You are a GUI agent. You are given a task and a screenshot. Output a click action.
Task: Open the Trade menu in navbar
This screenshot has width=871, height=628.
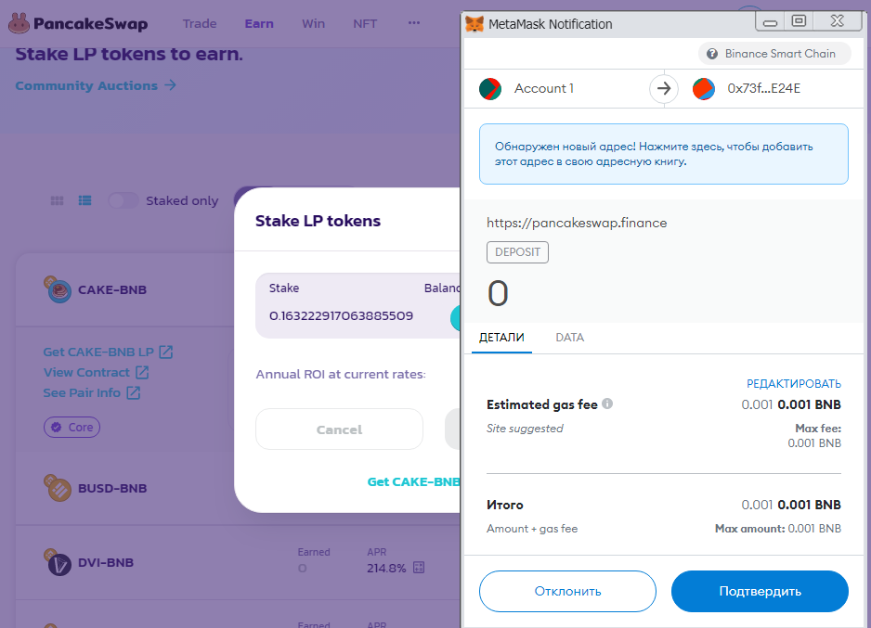[x=200, y=23]
